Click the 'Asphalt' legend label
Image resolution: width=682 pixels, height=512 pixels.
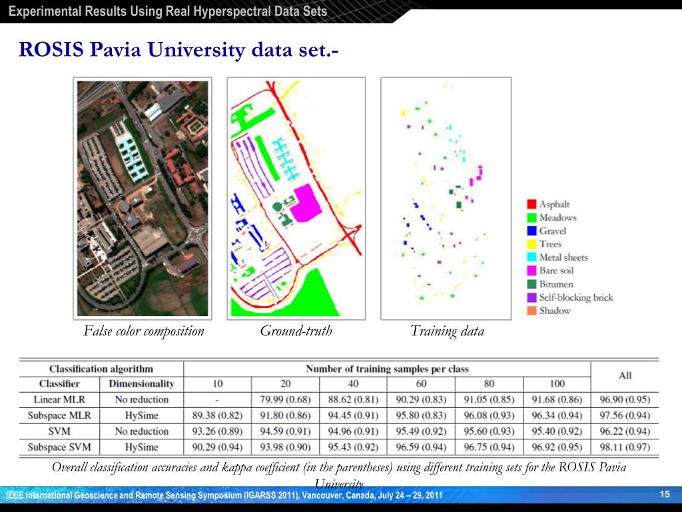tap(554, 204)
